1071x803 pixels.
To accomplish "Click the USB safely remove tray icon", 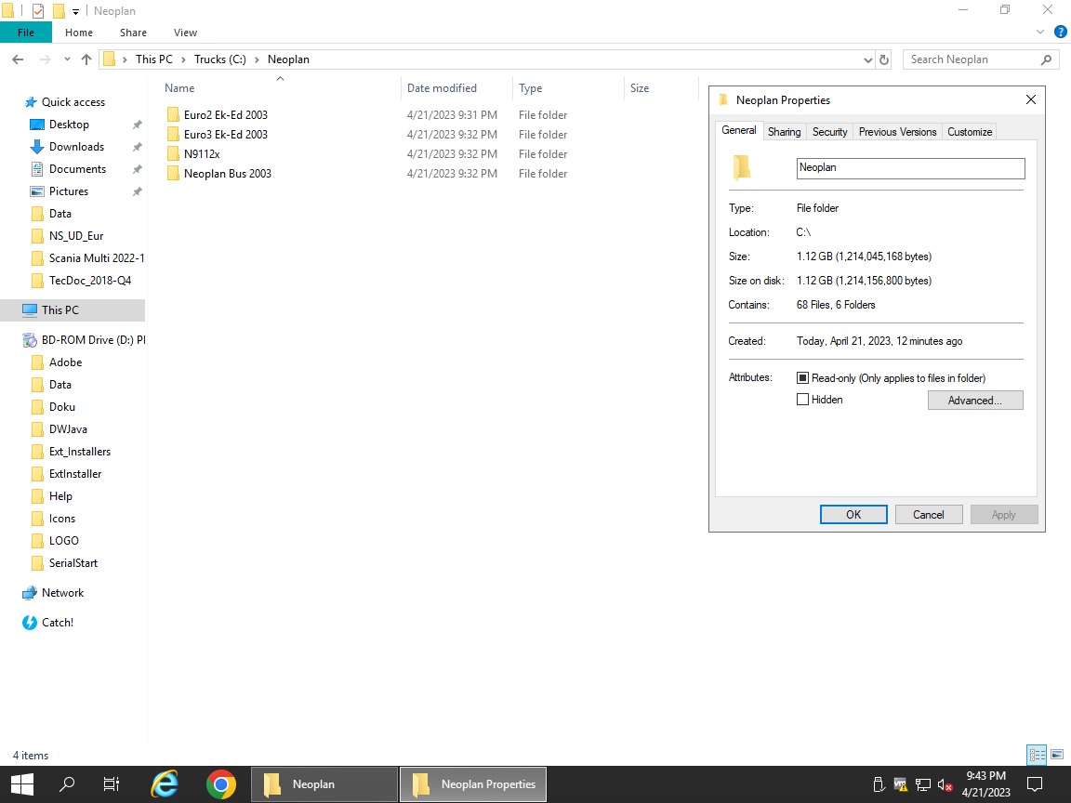I will (x=879, y=785).
